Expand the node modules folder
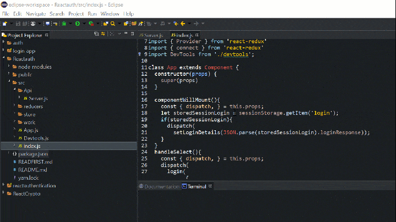This screenshot has width=396, height=222. pyautogui.click(x=9, y=66)
